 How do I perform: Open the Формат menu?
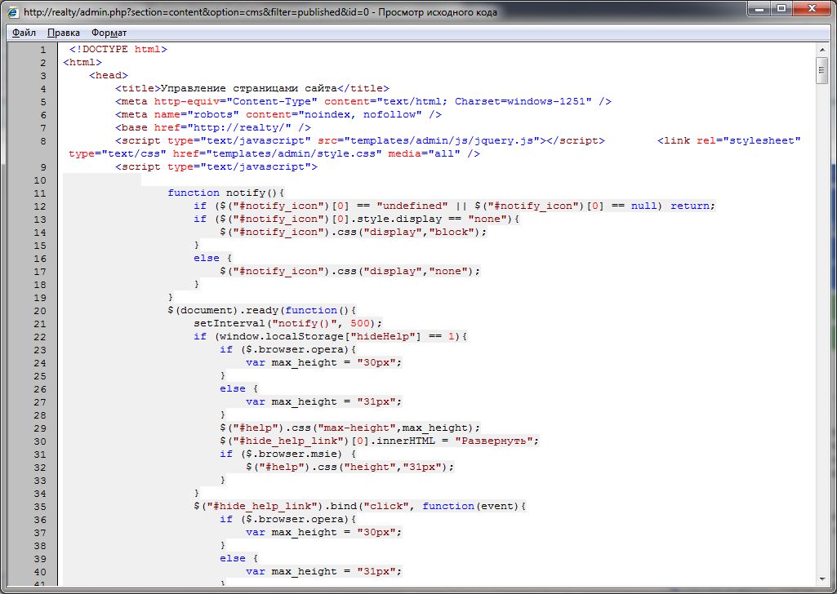tap(109, 33)
